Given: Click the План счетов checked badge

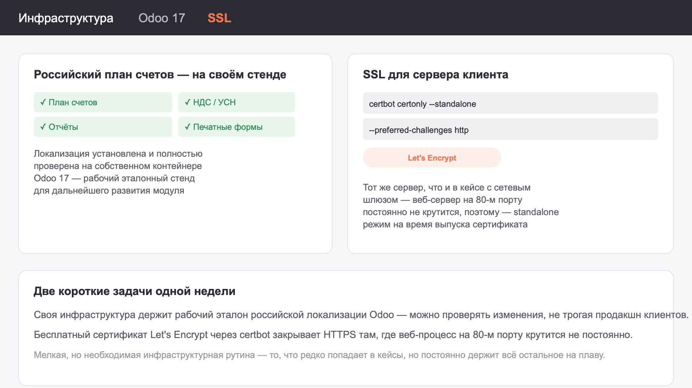Looking at the screenshot, I should pos(103,102).
